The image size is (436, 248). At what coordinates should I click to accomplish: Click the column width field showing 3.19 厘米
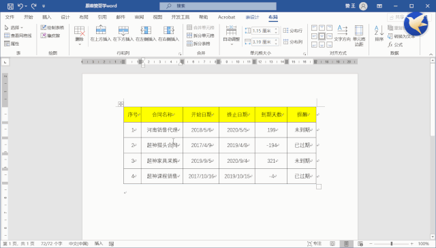[262, 42]
